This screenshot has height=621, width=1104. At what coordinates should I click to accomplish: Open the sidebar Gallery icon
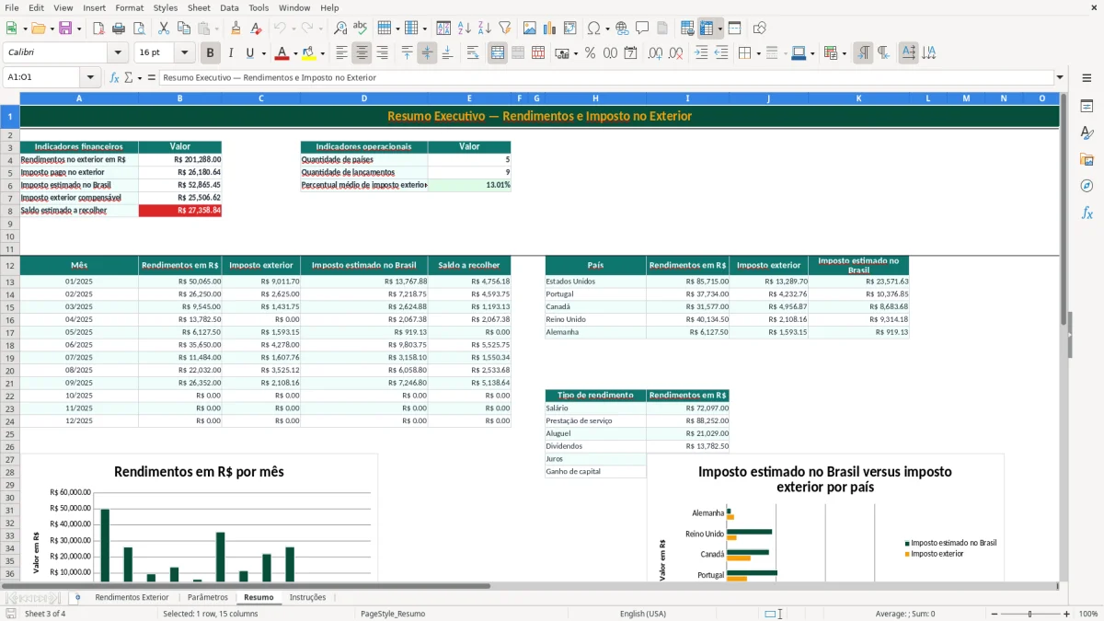1087,160
